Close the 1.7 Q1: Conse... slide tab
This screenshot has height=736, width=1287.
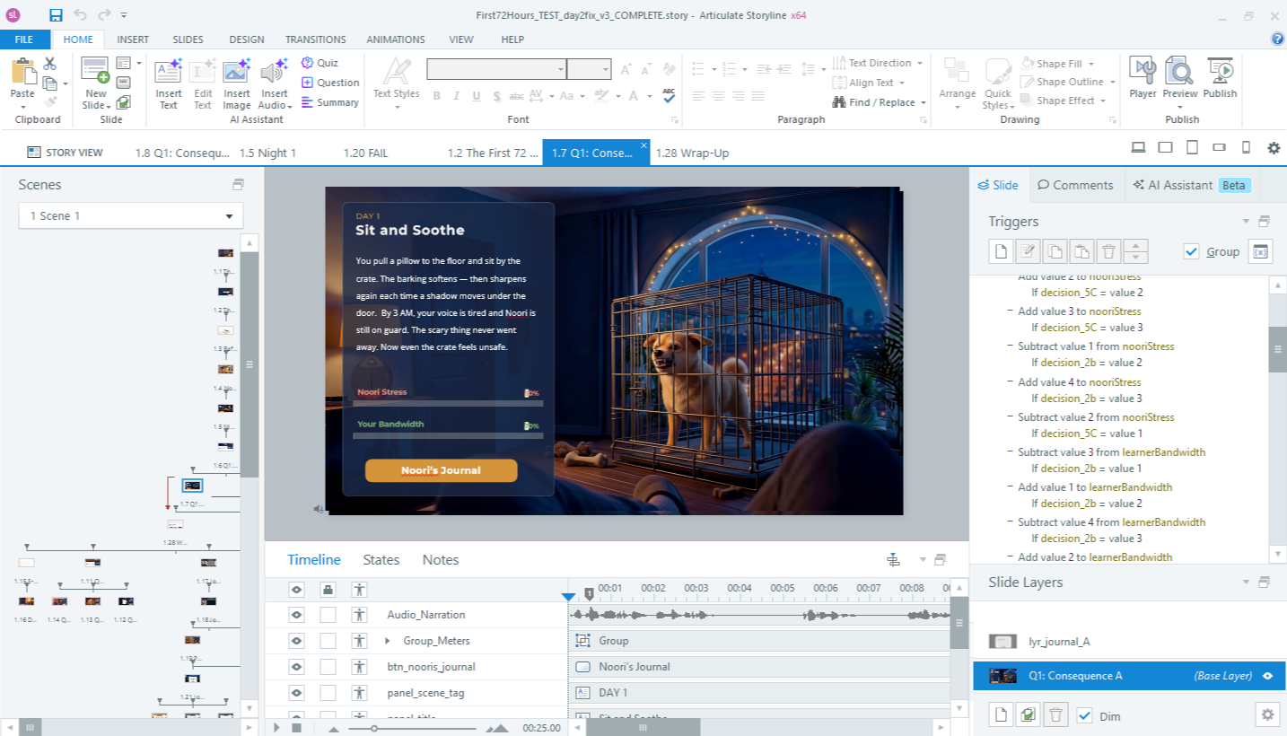(643, 145)
